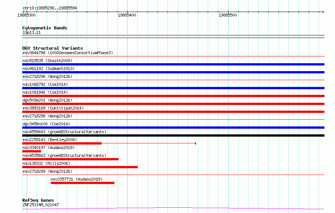The height and width of the screenshot is (213, 335).
Task: Select nsv4535663 (gnomADStructuralVariants) label
Action: pyautogui.click(x=64, y=155)
